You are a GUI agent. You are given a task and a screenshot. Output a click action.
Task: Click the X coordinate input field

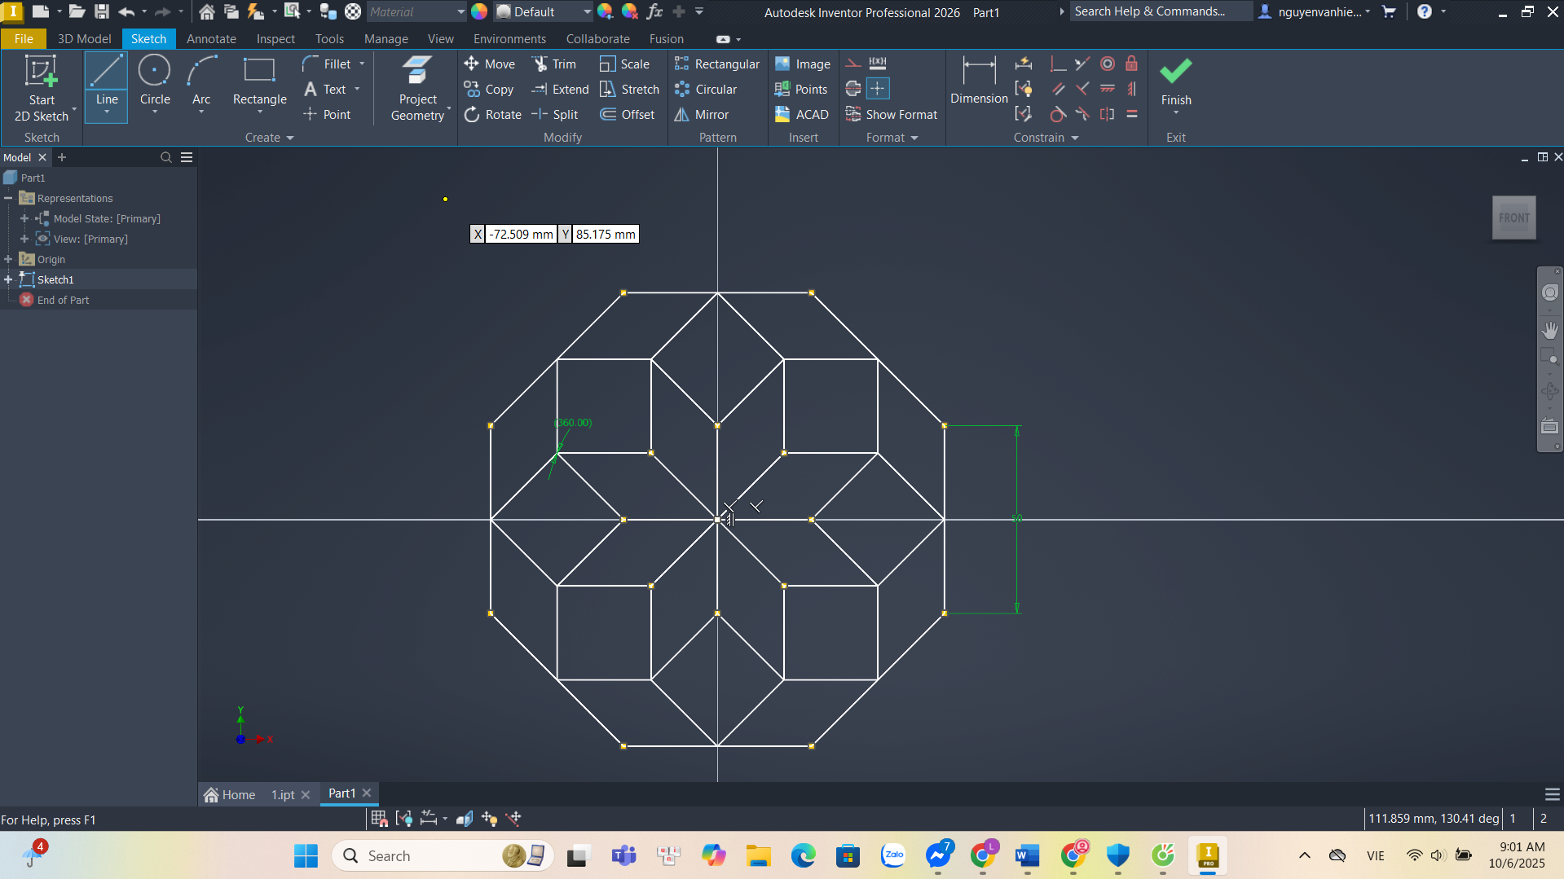[x=521, y=235]
